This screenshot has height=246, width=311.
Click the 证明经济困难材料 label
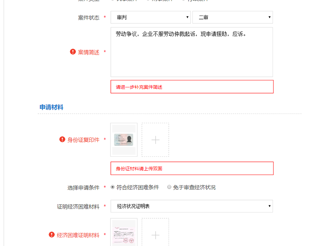click(x=78, y=207)
